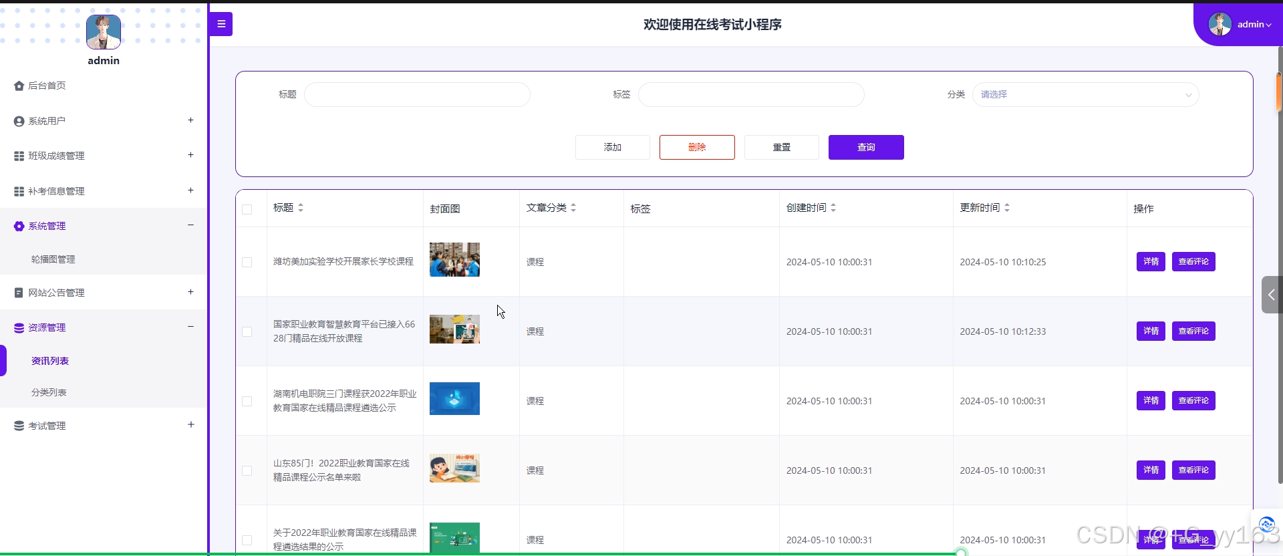Open 详情 for 潍坊美加实验学校 row
This screenshot has width=1283, height=556.
(1151, 262)
